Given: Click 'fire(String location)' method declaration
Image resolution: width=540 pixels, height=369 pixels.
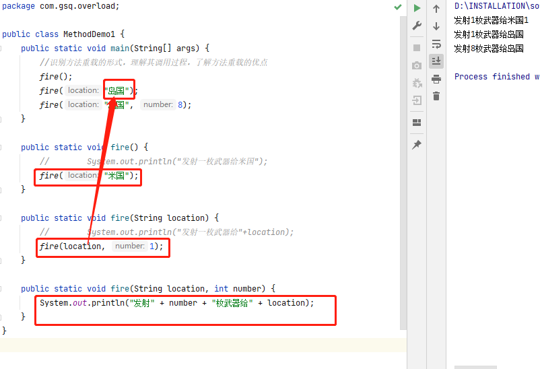Looking at the screenshot, I should point(119,217).
